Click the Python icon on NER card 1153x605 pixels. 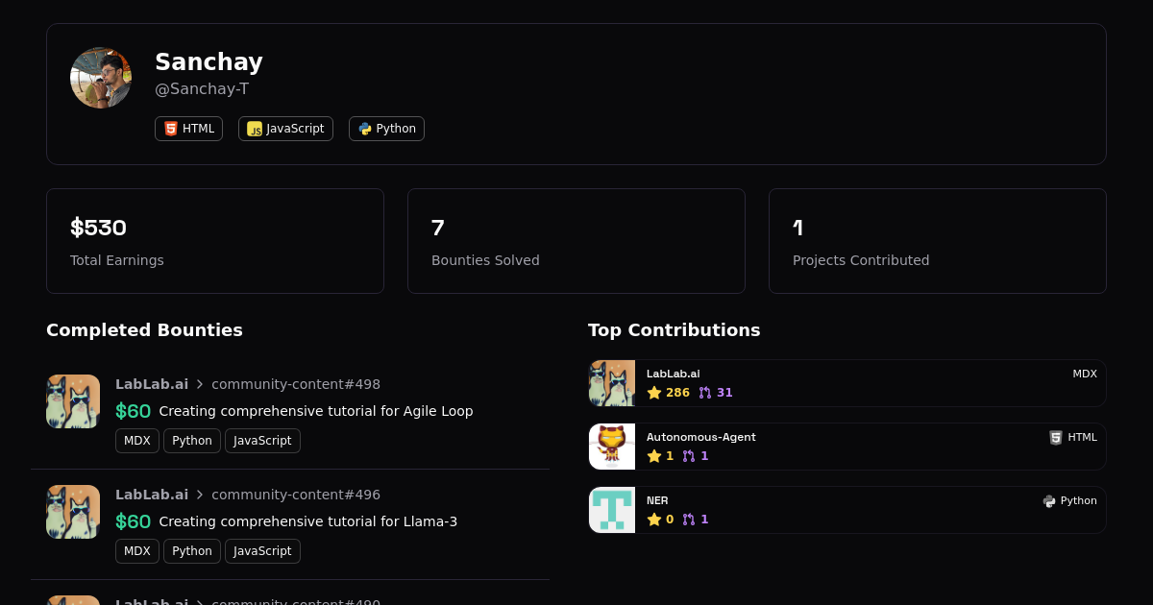tap(1049, 501)
